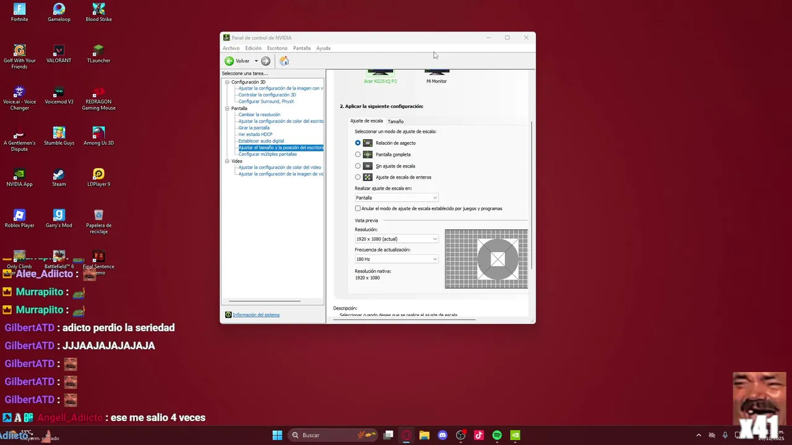The width and height of the screenshot is (792, 445).
Task: Open Roblox Player desktop shortcut
Action: tap(19, 219)
